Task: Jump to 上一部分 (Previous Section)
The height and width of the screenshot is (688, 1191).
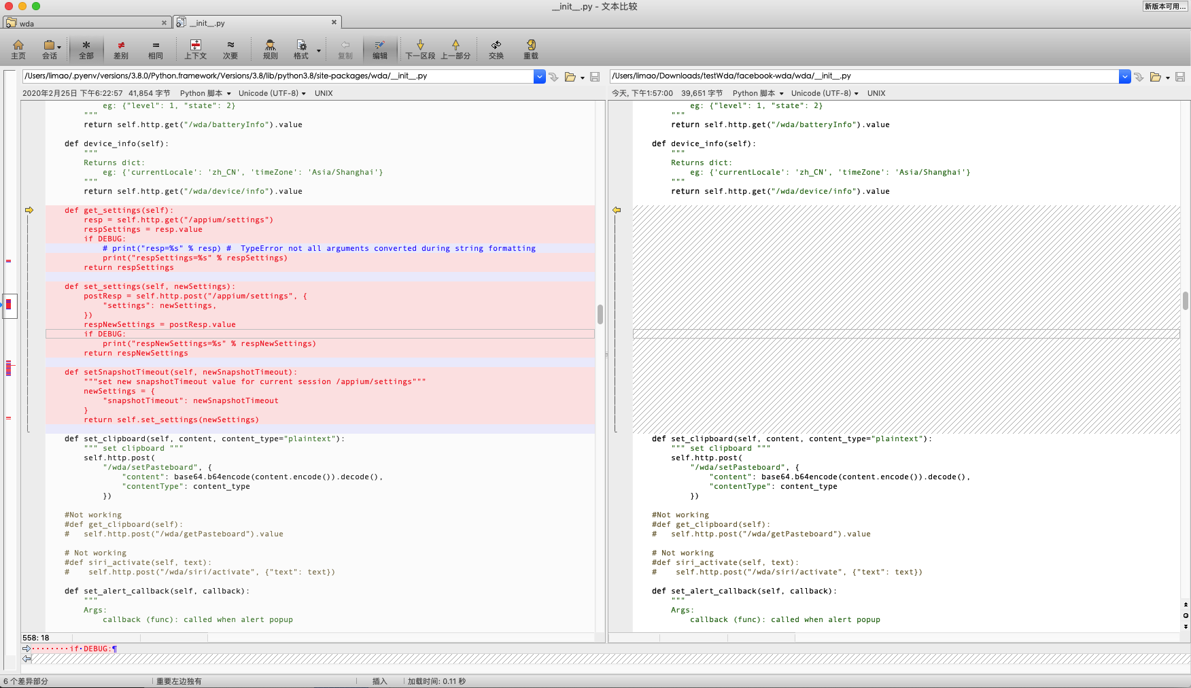Action: 455,50
